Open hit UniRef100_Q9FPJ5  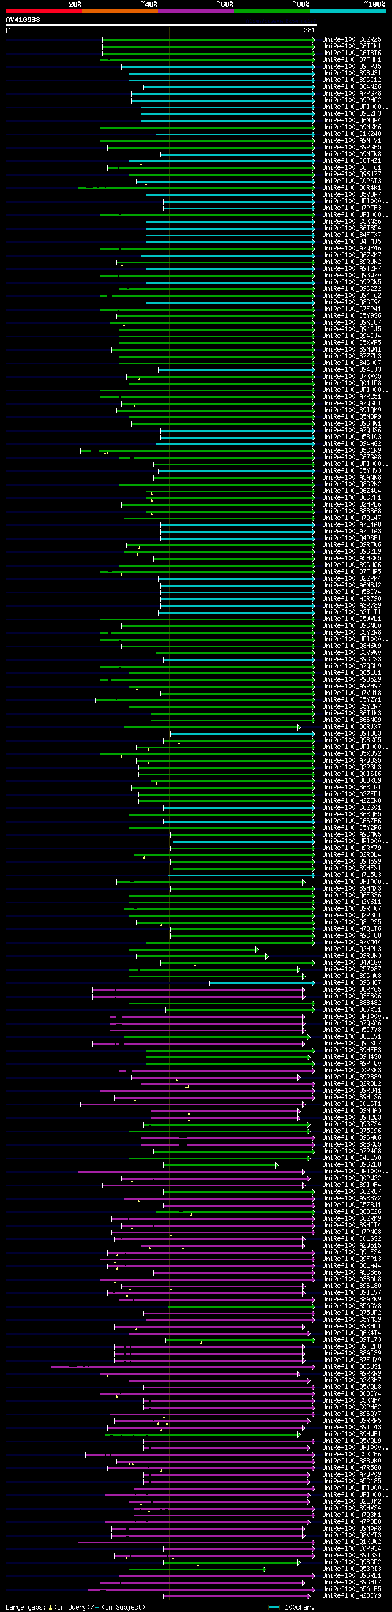point(352,67)
